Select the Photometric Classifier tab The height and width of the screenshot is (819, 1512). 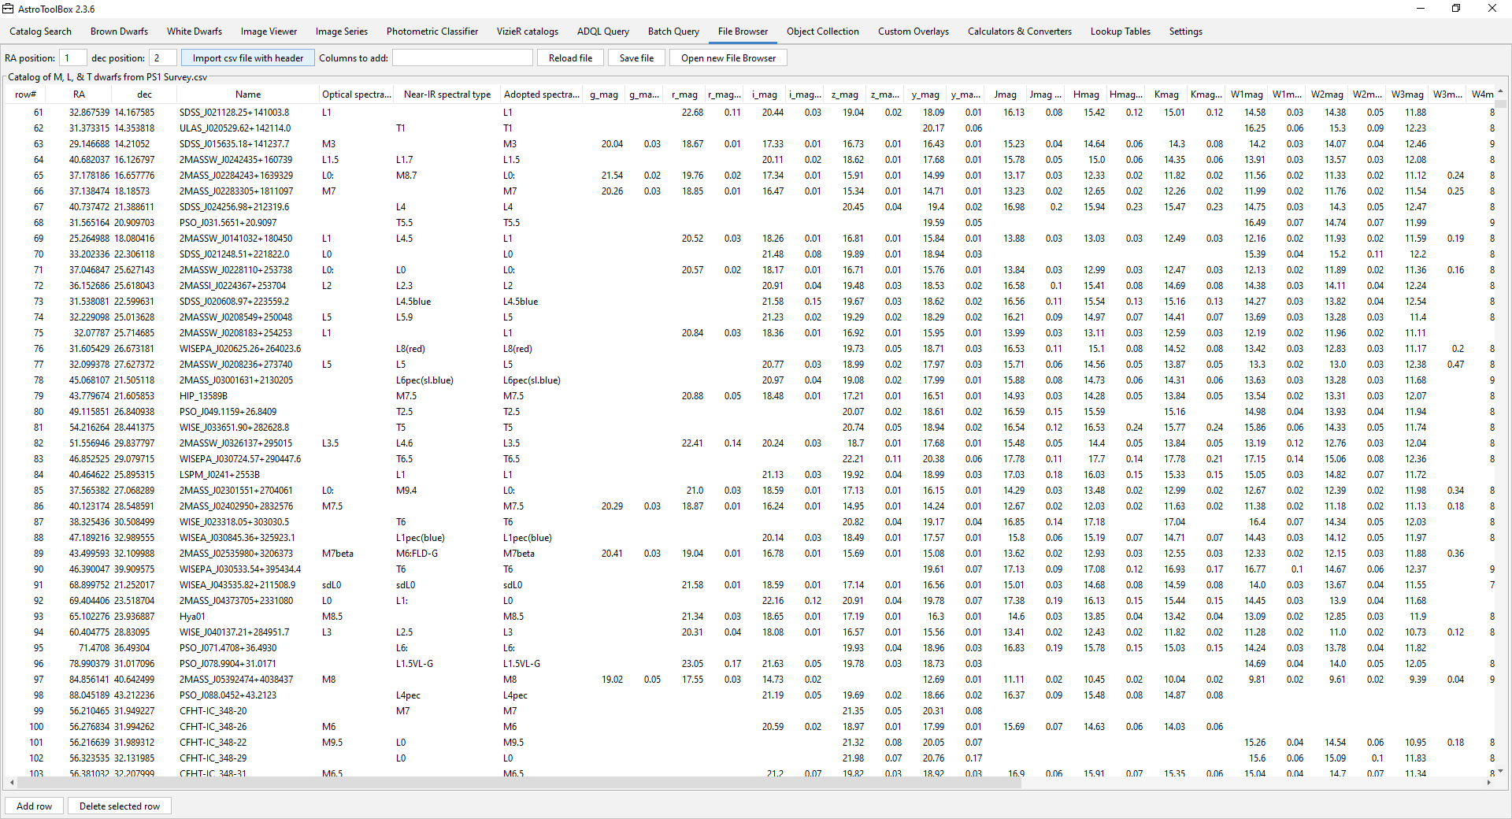tap(432, 31)
